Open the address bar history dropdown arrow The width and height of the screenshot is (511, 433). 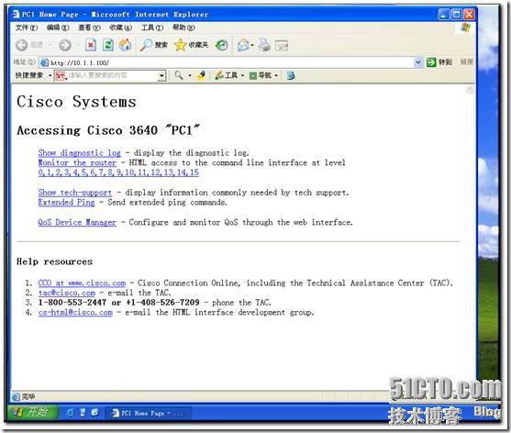[417, 61]
